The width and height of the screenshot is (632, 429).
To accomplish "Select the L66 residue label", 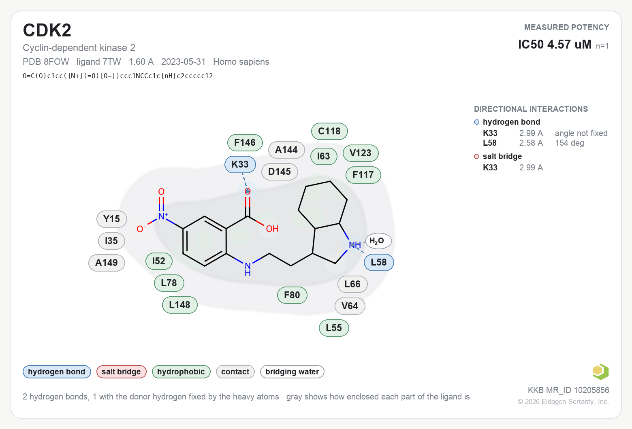I will point(352,284).
